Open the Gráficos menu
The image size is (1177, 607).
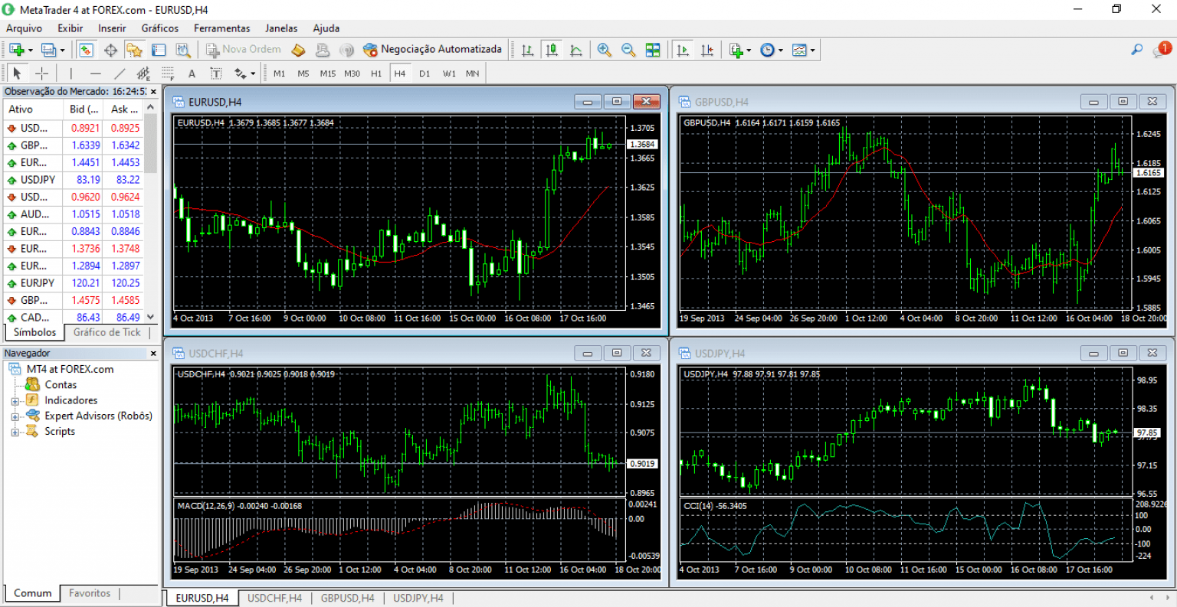coord(159,28)
